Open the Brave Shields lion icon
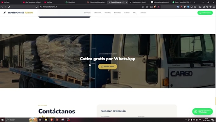Screen dimensions: 216x122 point(155,7)
